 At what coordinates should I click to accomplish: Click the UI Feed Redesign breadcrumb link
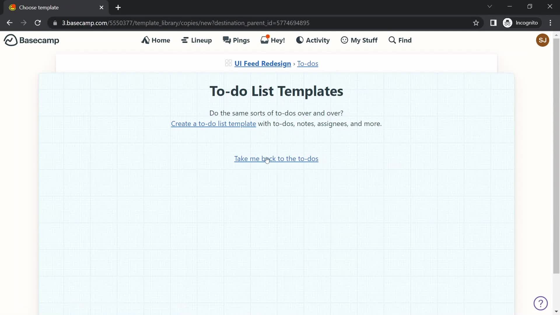[x=263, y=63]
